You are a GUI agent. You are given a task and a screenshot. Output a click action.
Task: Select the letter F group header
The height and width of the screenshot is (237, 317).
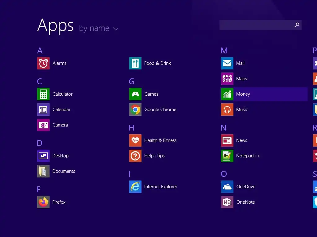coord(39,189)
